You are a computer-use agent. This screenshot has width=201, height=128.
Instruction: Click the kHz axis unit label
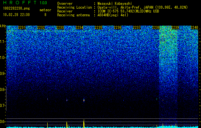3,26
